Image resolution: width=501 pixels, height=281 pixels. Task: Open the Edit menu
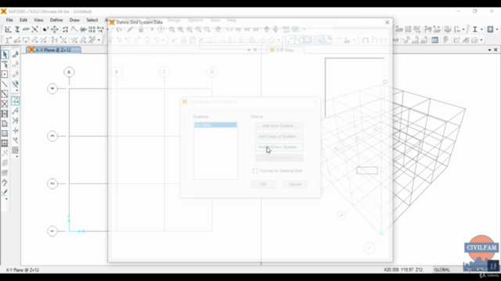coord(23,20)
